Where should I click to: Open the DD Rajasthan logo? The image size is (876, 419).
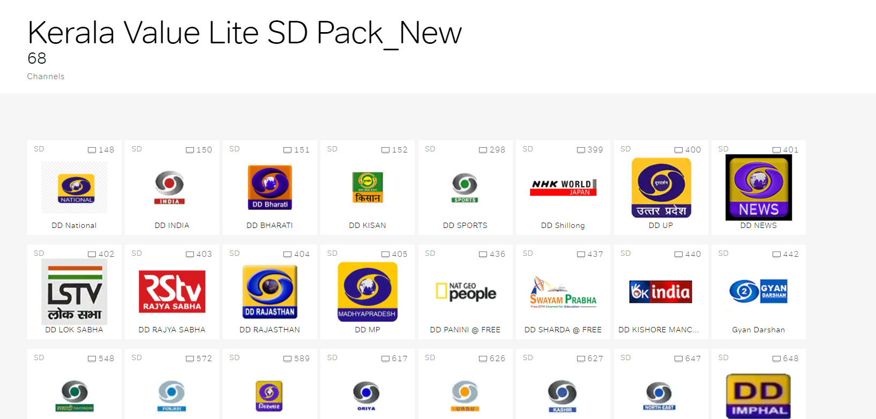tap(270, 292)
